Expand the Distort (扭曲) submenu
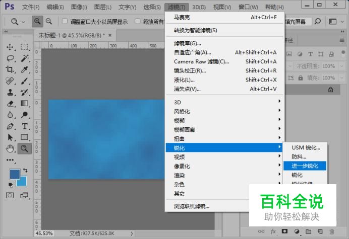The image size is (349, 239). (x=224, y=138)
